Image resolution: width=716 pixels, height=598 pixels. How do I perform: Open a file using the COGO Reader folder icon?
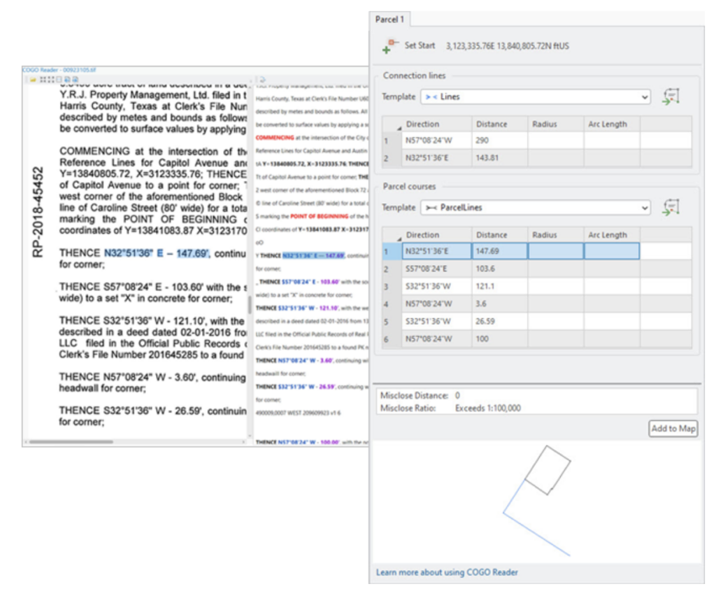point(32,80)
